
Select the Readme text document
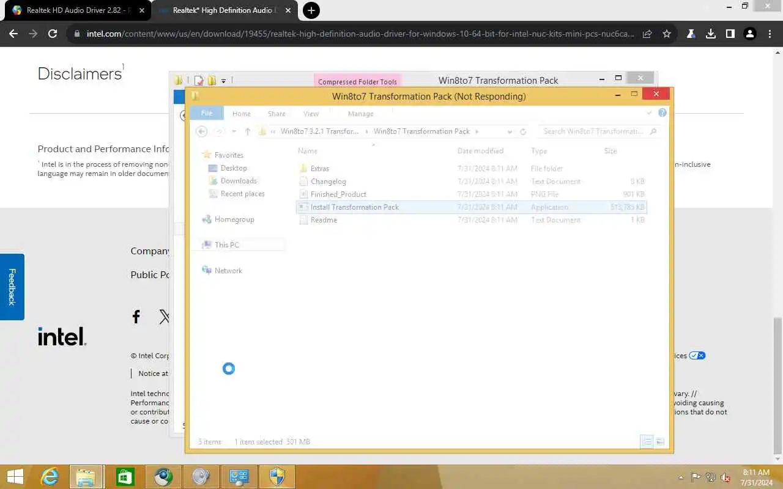click(471, 220)
